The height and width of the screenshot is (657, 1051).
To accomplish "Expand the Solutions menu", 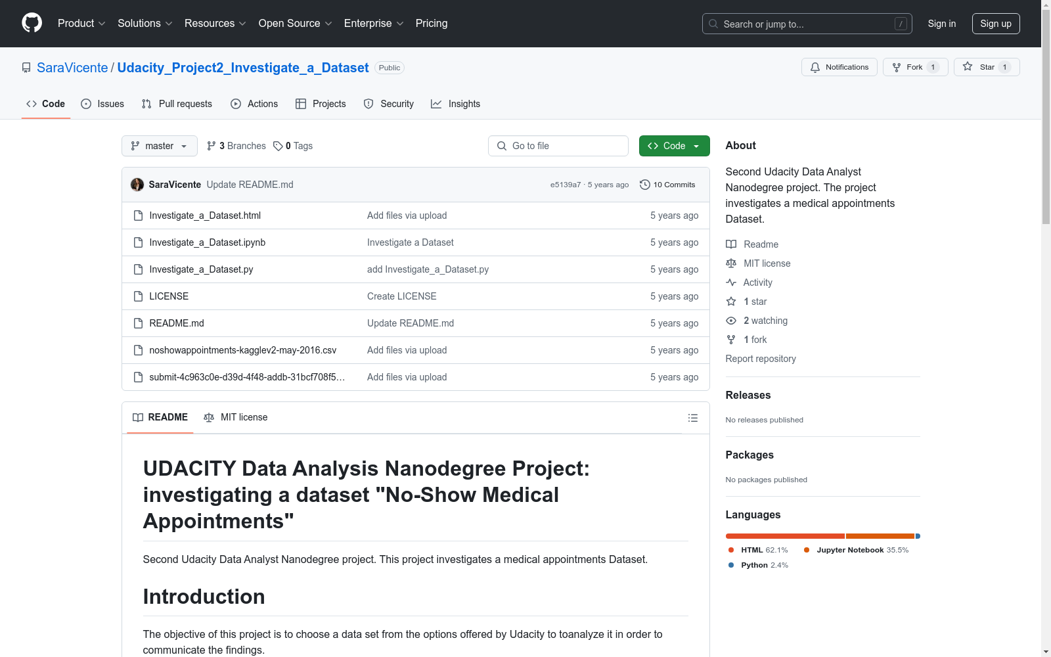I will 145,24.
